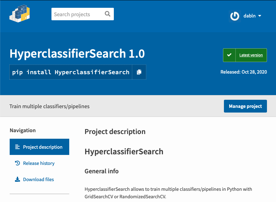The width and height of the screenshot is (276, 202).
Task: Expand the dabln account dropdown arrow
Action: click(260, 16)
